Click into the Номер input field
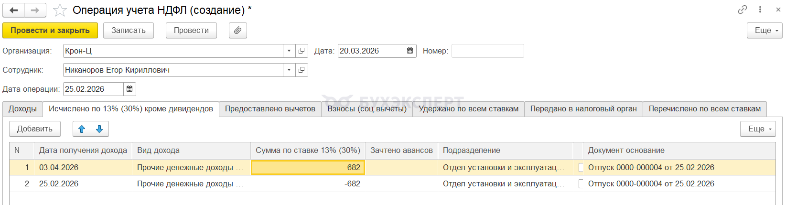The height and width of the screenshot is (205, 786). click(x=487, y=51)
